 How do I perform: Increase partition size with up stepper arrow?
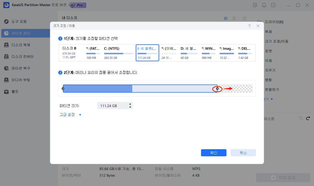coord(130,104)
